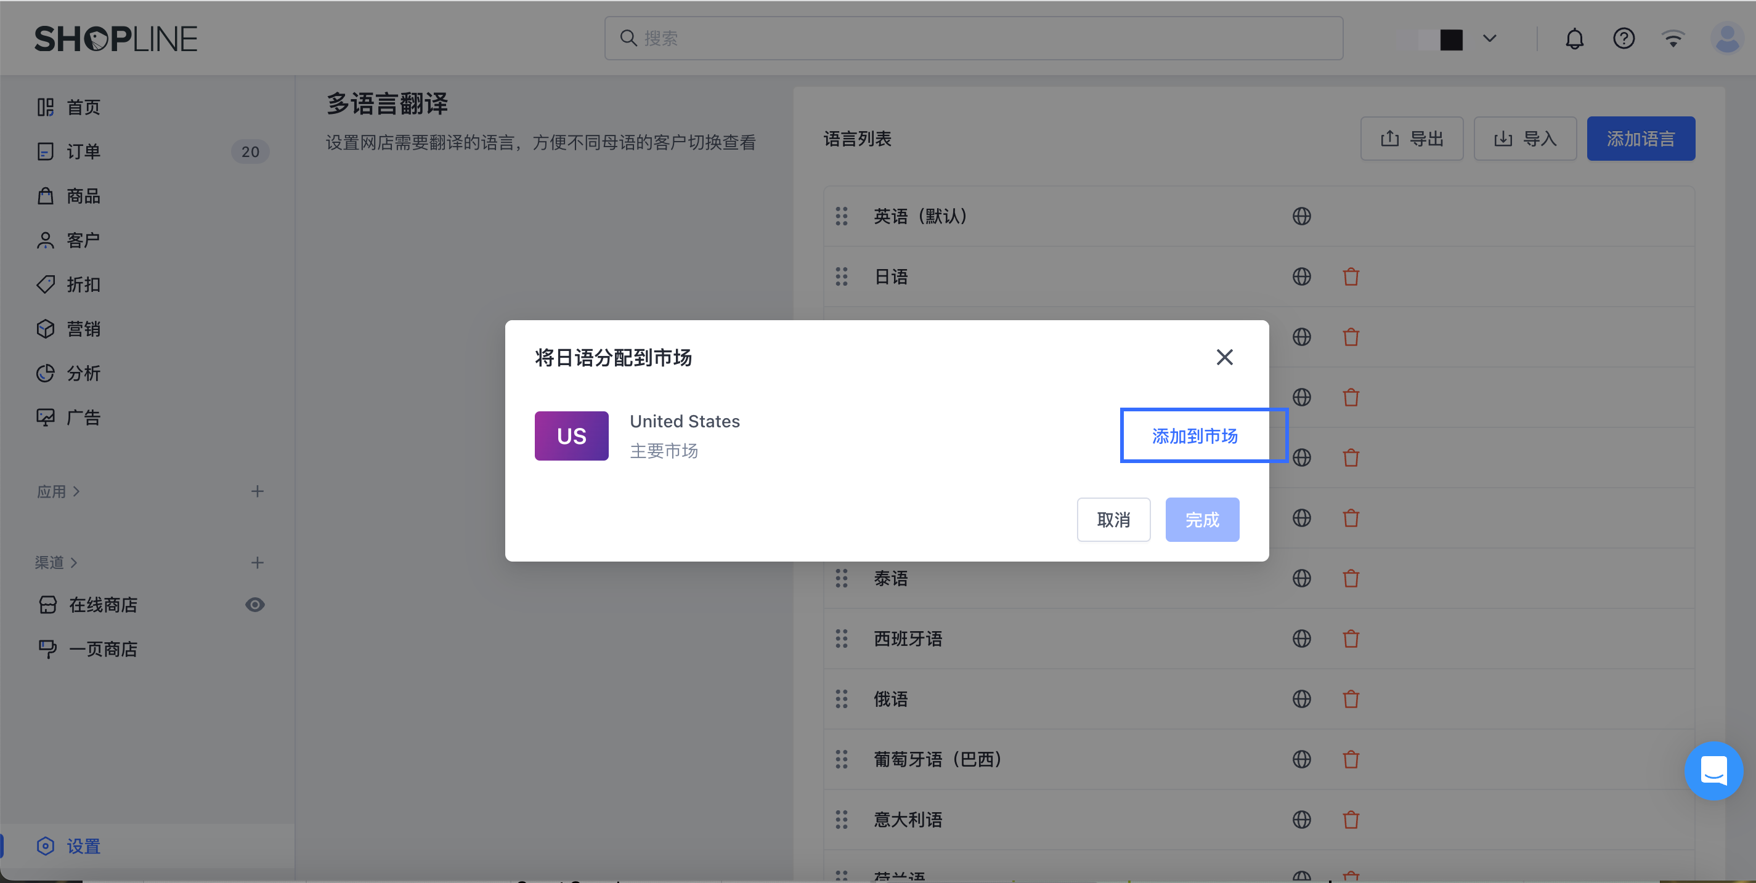
Task: Go to Settings in the sidebar
Action: coord(83,846)
